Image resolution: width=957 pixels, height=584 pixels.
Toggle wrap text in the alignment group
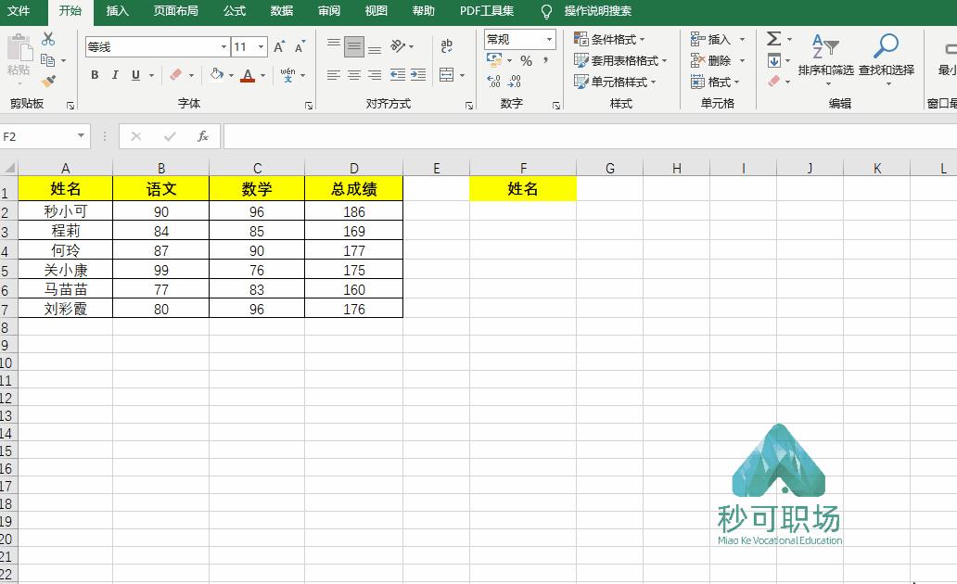point(446,45)
